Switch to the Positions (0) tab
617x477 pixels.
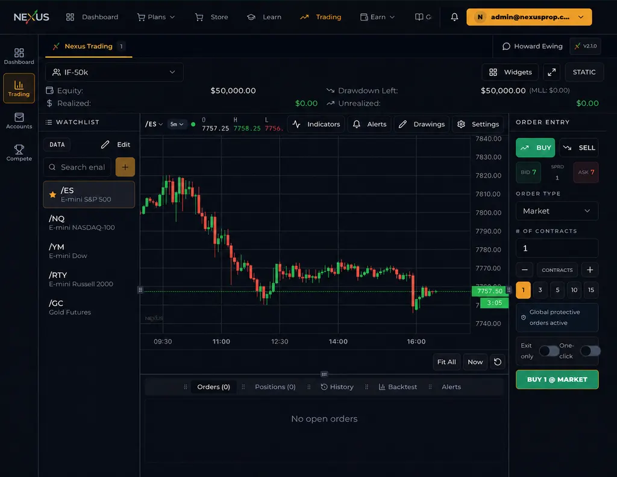275,387
